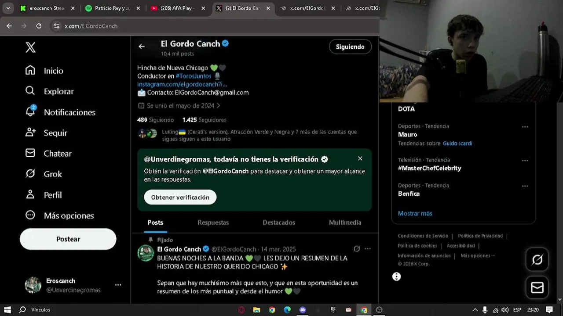Open the floating messages envelope button
This screenshot has height=316, width=563.
pos(537,287)
